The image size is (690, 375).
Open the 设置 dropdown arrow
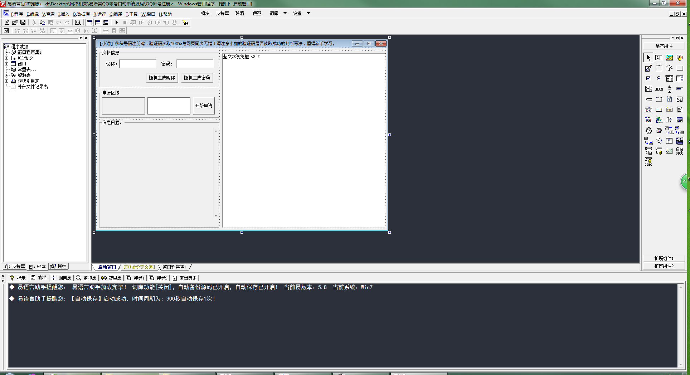click(308, 13)
